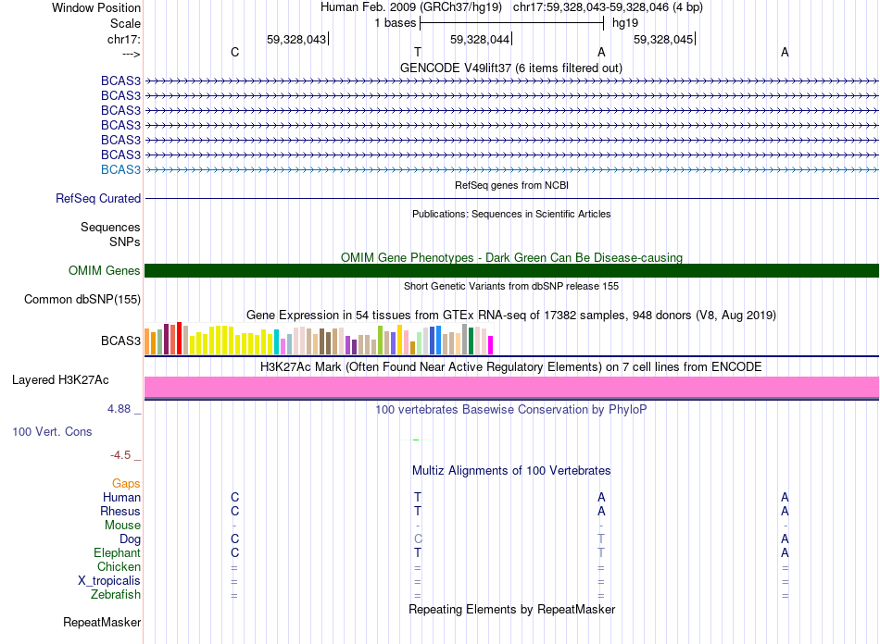Click the ---> sequence direction label
This screenshot has height=644, width=880.
(131, 54)
